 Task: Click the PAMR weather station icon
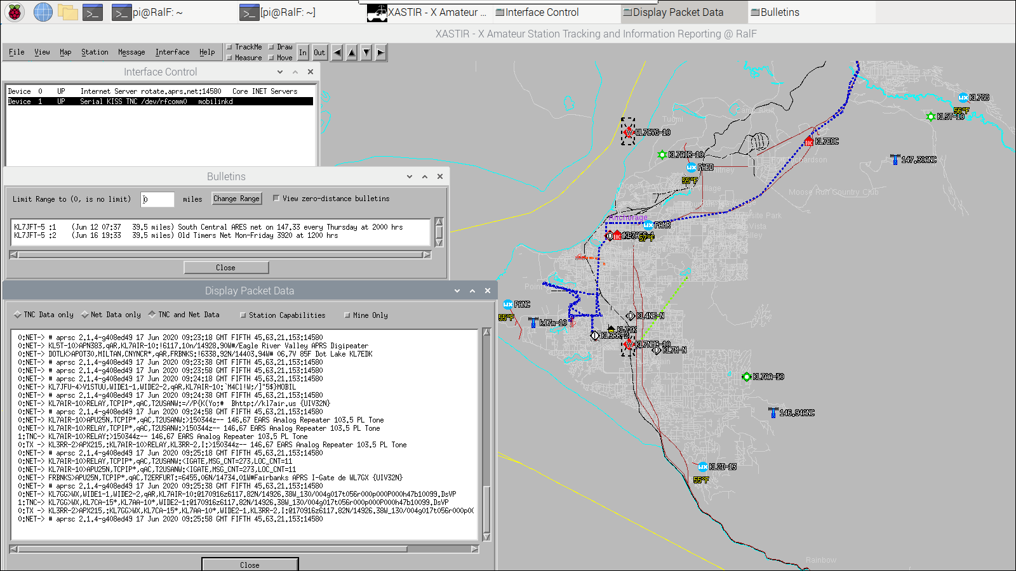point(648,225)
